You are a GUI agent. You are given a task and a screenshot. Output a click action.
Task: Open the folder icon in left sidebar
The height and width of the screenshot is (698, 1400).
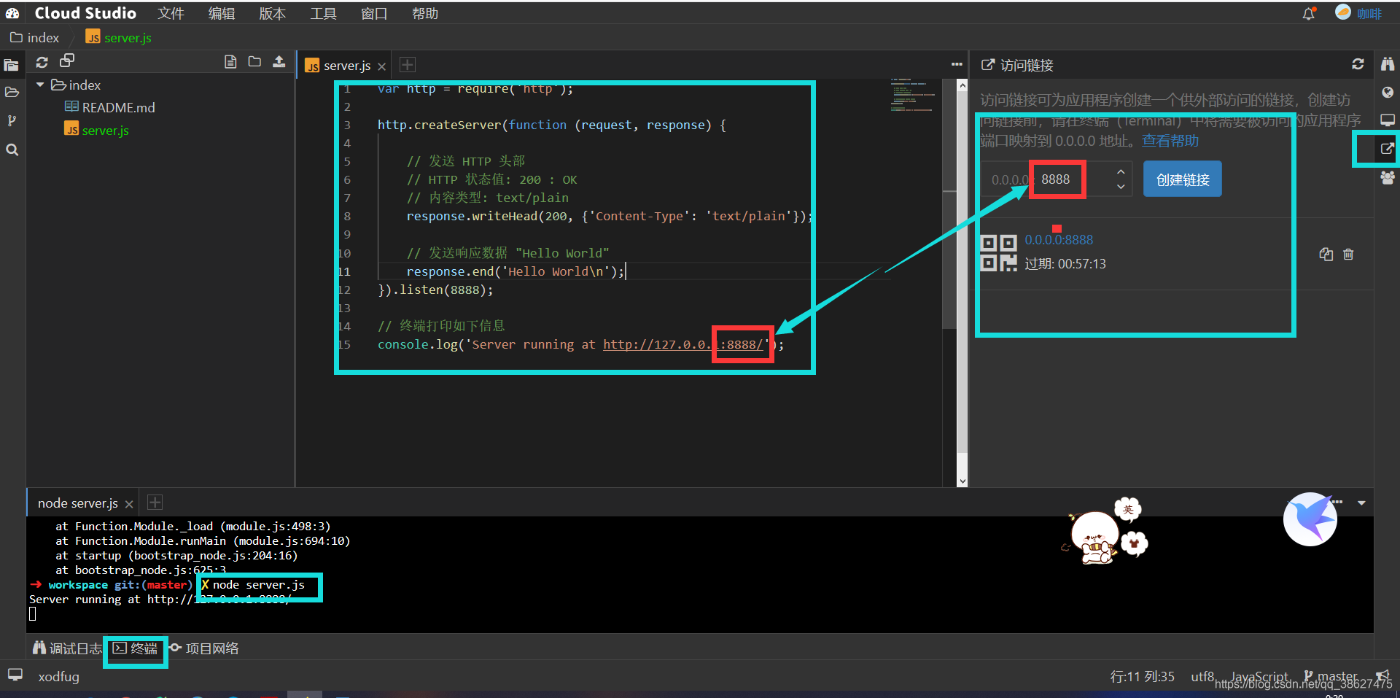[12, 93]
